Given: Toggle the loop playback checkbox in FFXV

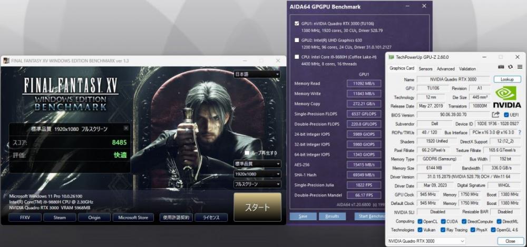Looking at the screenshot, I should 247,153.
